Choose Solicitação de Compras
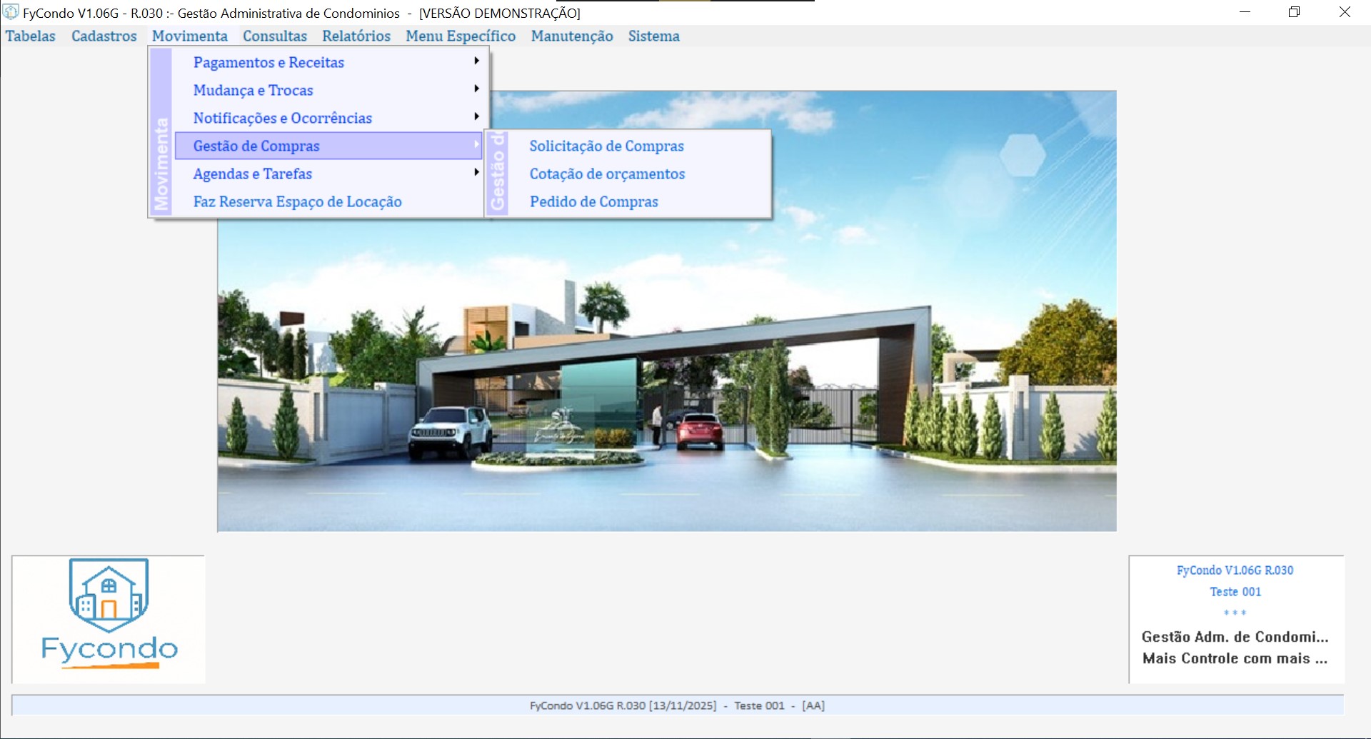This screenshot has width=1371, height=739. coord(606,146)
